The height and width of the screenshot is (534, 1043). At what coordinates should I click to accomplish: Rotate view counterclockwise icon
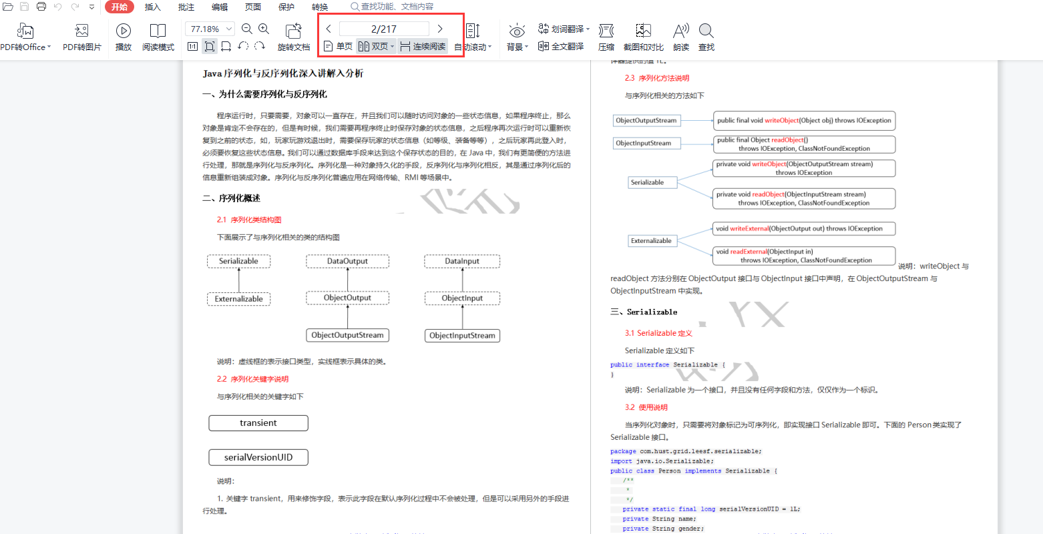click(243, 46)
